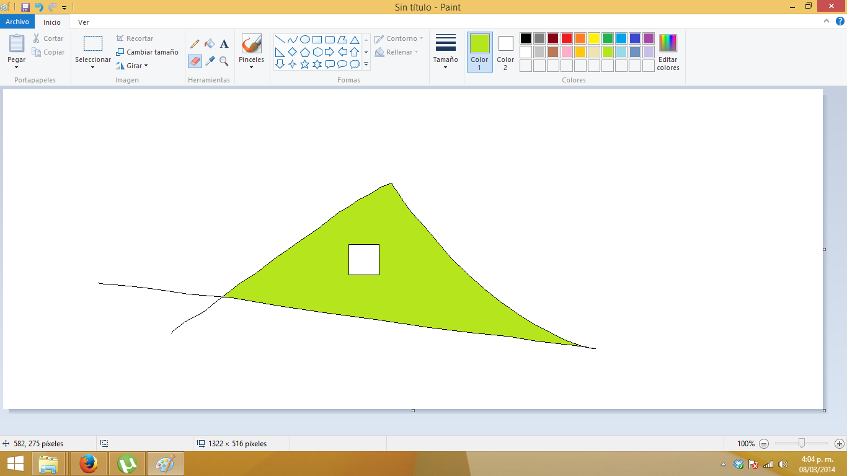Choose the Curve shape
This screenshot has width=847, height=476.
[293, 40]
